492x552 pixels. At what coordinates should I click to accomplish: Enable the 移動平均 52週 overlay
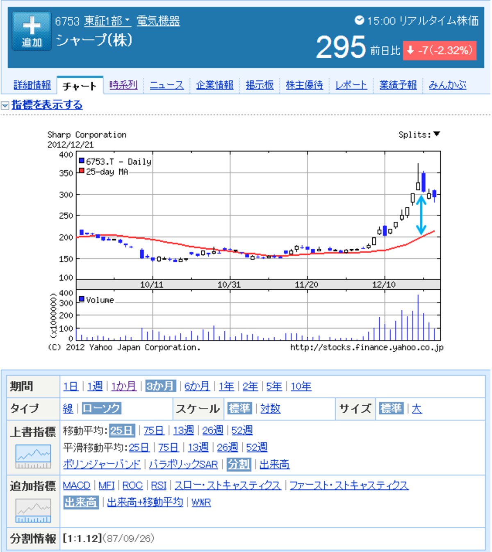pyautogui.click(x=242, y=430)
